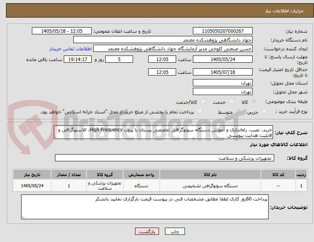Click the need number field 1105050207000267

(222, 31)
